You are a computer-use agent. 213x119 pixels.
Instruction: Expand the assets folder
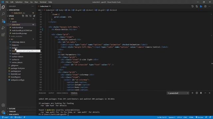[x=14, y=22]
